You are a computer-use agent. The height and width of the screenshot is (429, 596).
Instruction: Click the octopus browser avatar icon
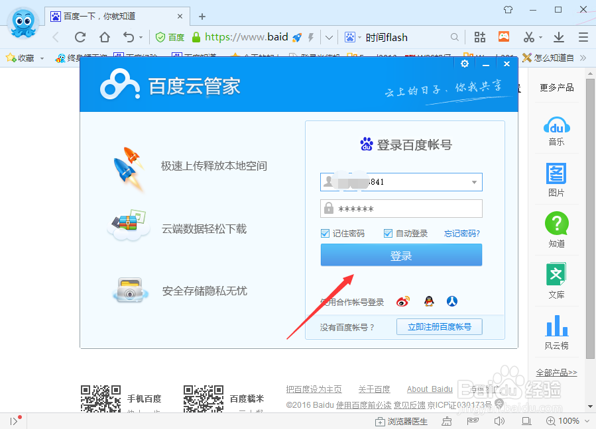tap(23, 23)
